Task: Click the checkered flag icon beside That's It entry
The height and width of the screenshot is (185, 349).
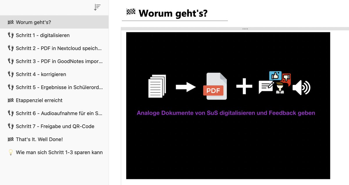Action: (10, 139)
